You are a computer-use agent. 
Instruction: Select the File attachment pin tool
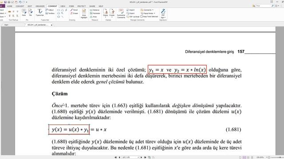click(30, 13)
